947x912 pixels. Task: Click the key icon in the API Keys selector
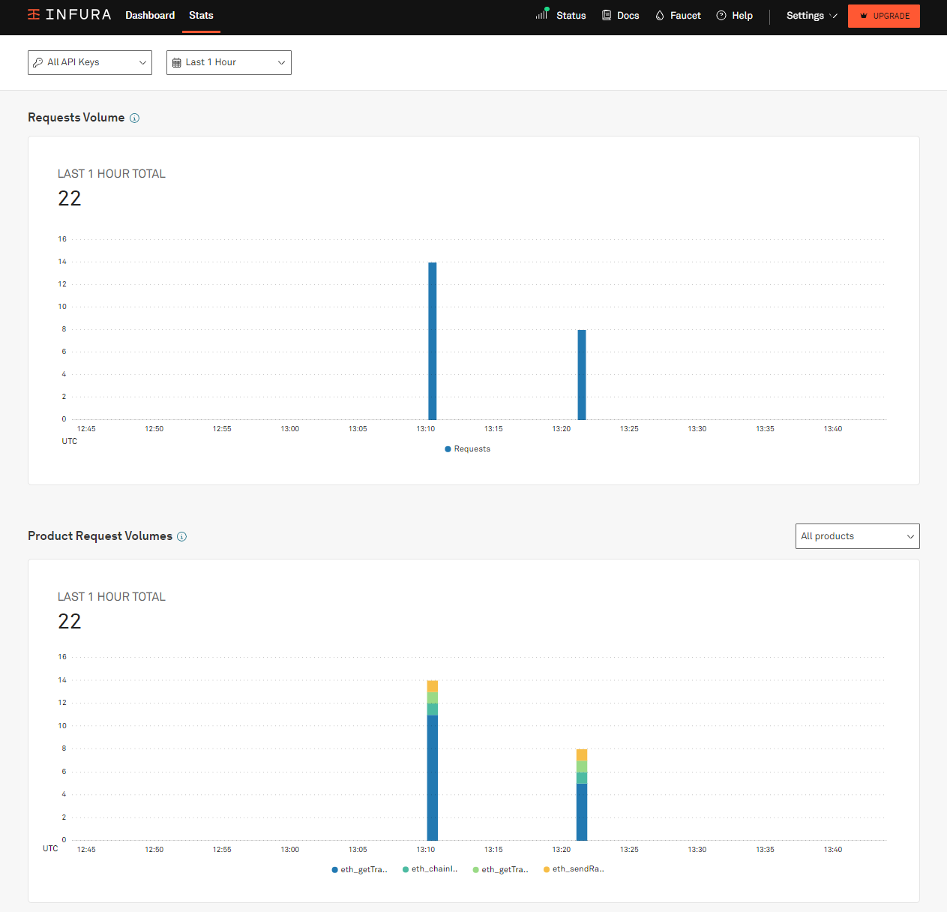coord(38,62)
